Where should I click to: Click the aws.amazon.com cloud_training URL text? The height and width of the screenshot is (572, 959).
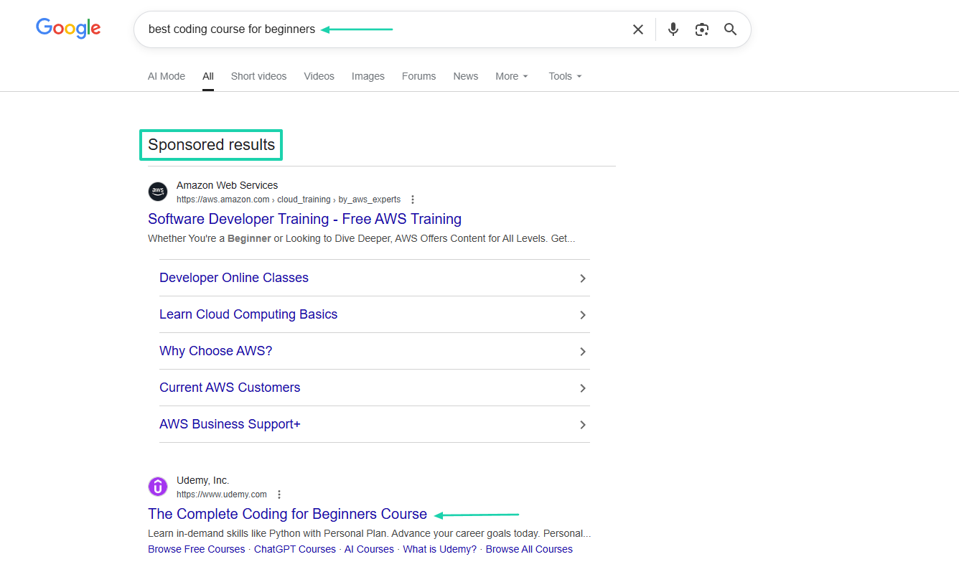click(289, 200)
